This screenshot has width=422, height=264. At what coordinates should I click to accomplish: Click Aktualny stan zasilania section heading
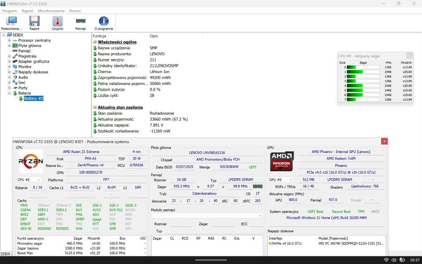click(x=120, y=107)
